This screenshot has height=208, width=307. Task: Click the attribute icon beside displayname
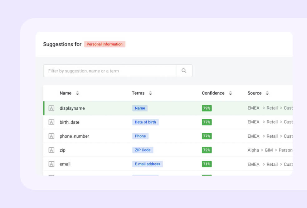(51, 108)
